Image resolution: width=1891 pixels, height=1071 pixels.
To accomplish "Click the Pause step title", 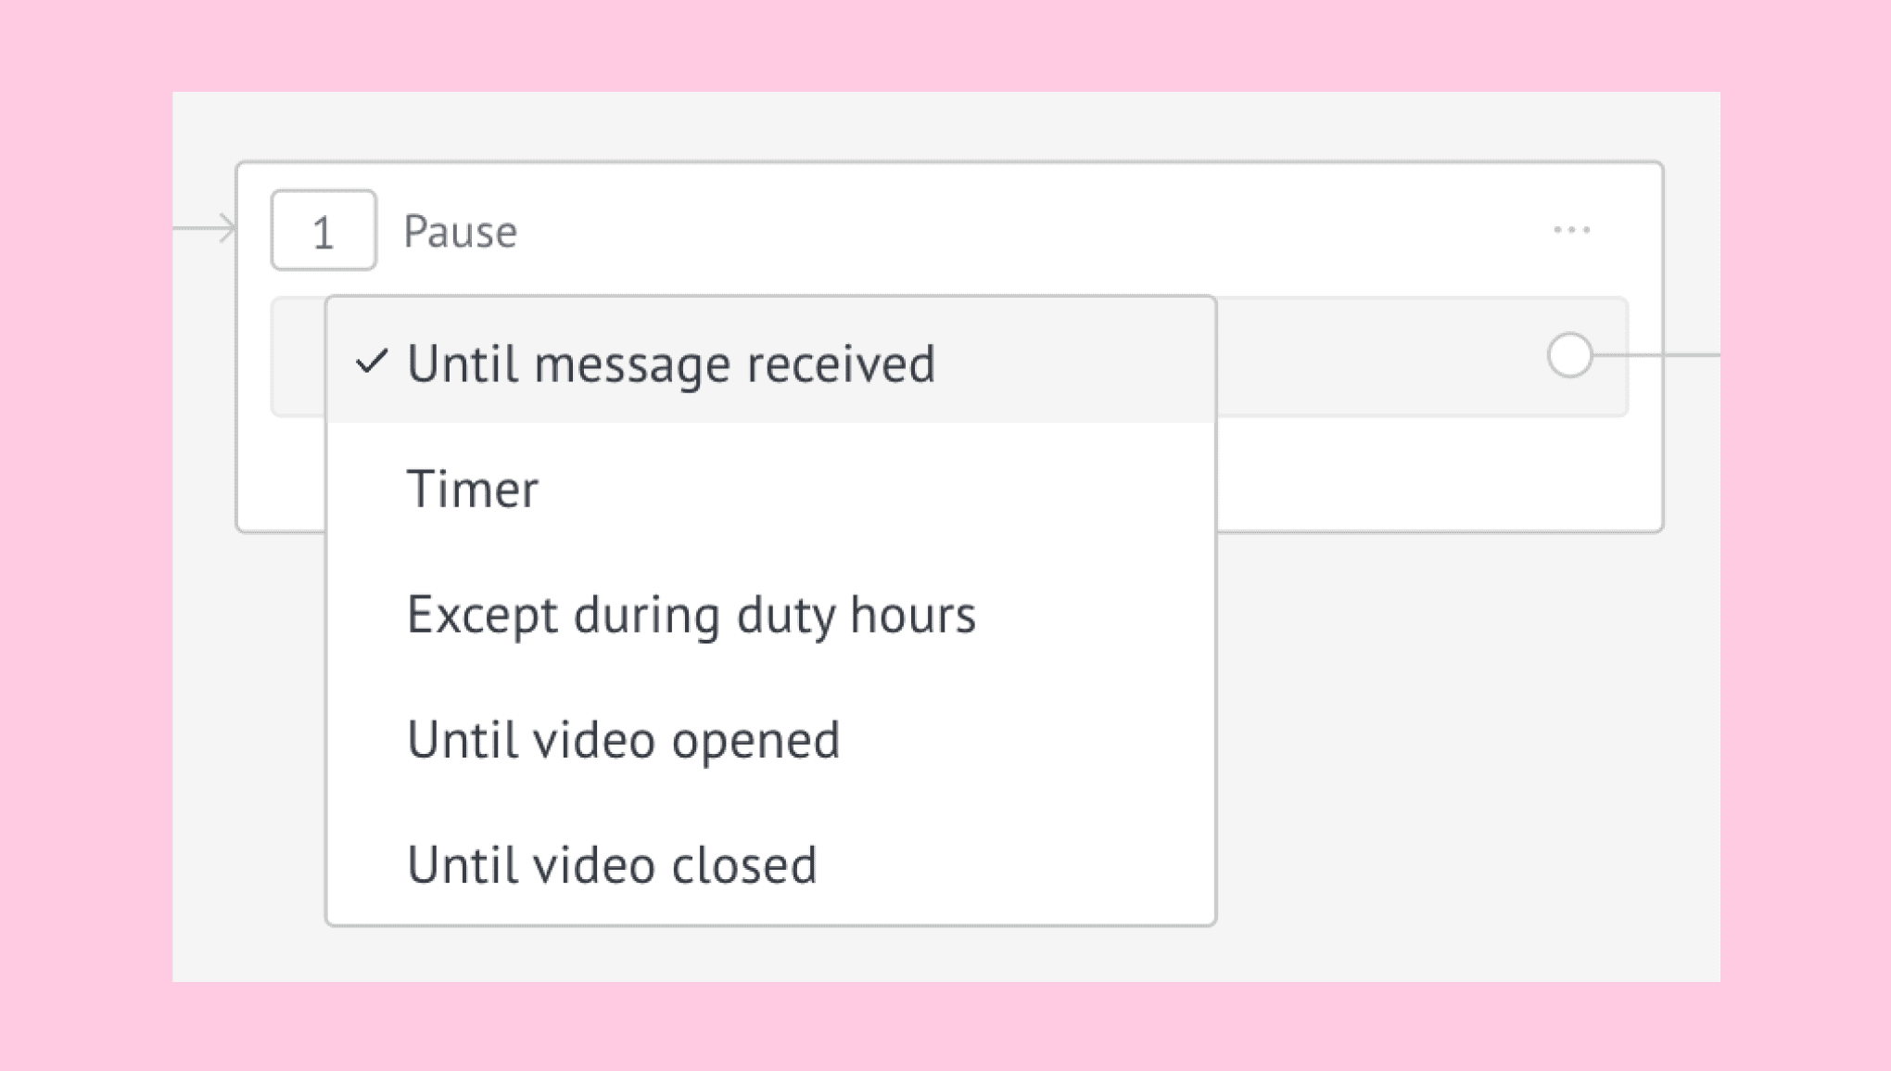I will (461, 232).
